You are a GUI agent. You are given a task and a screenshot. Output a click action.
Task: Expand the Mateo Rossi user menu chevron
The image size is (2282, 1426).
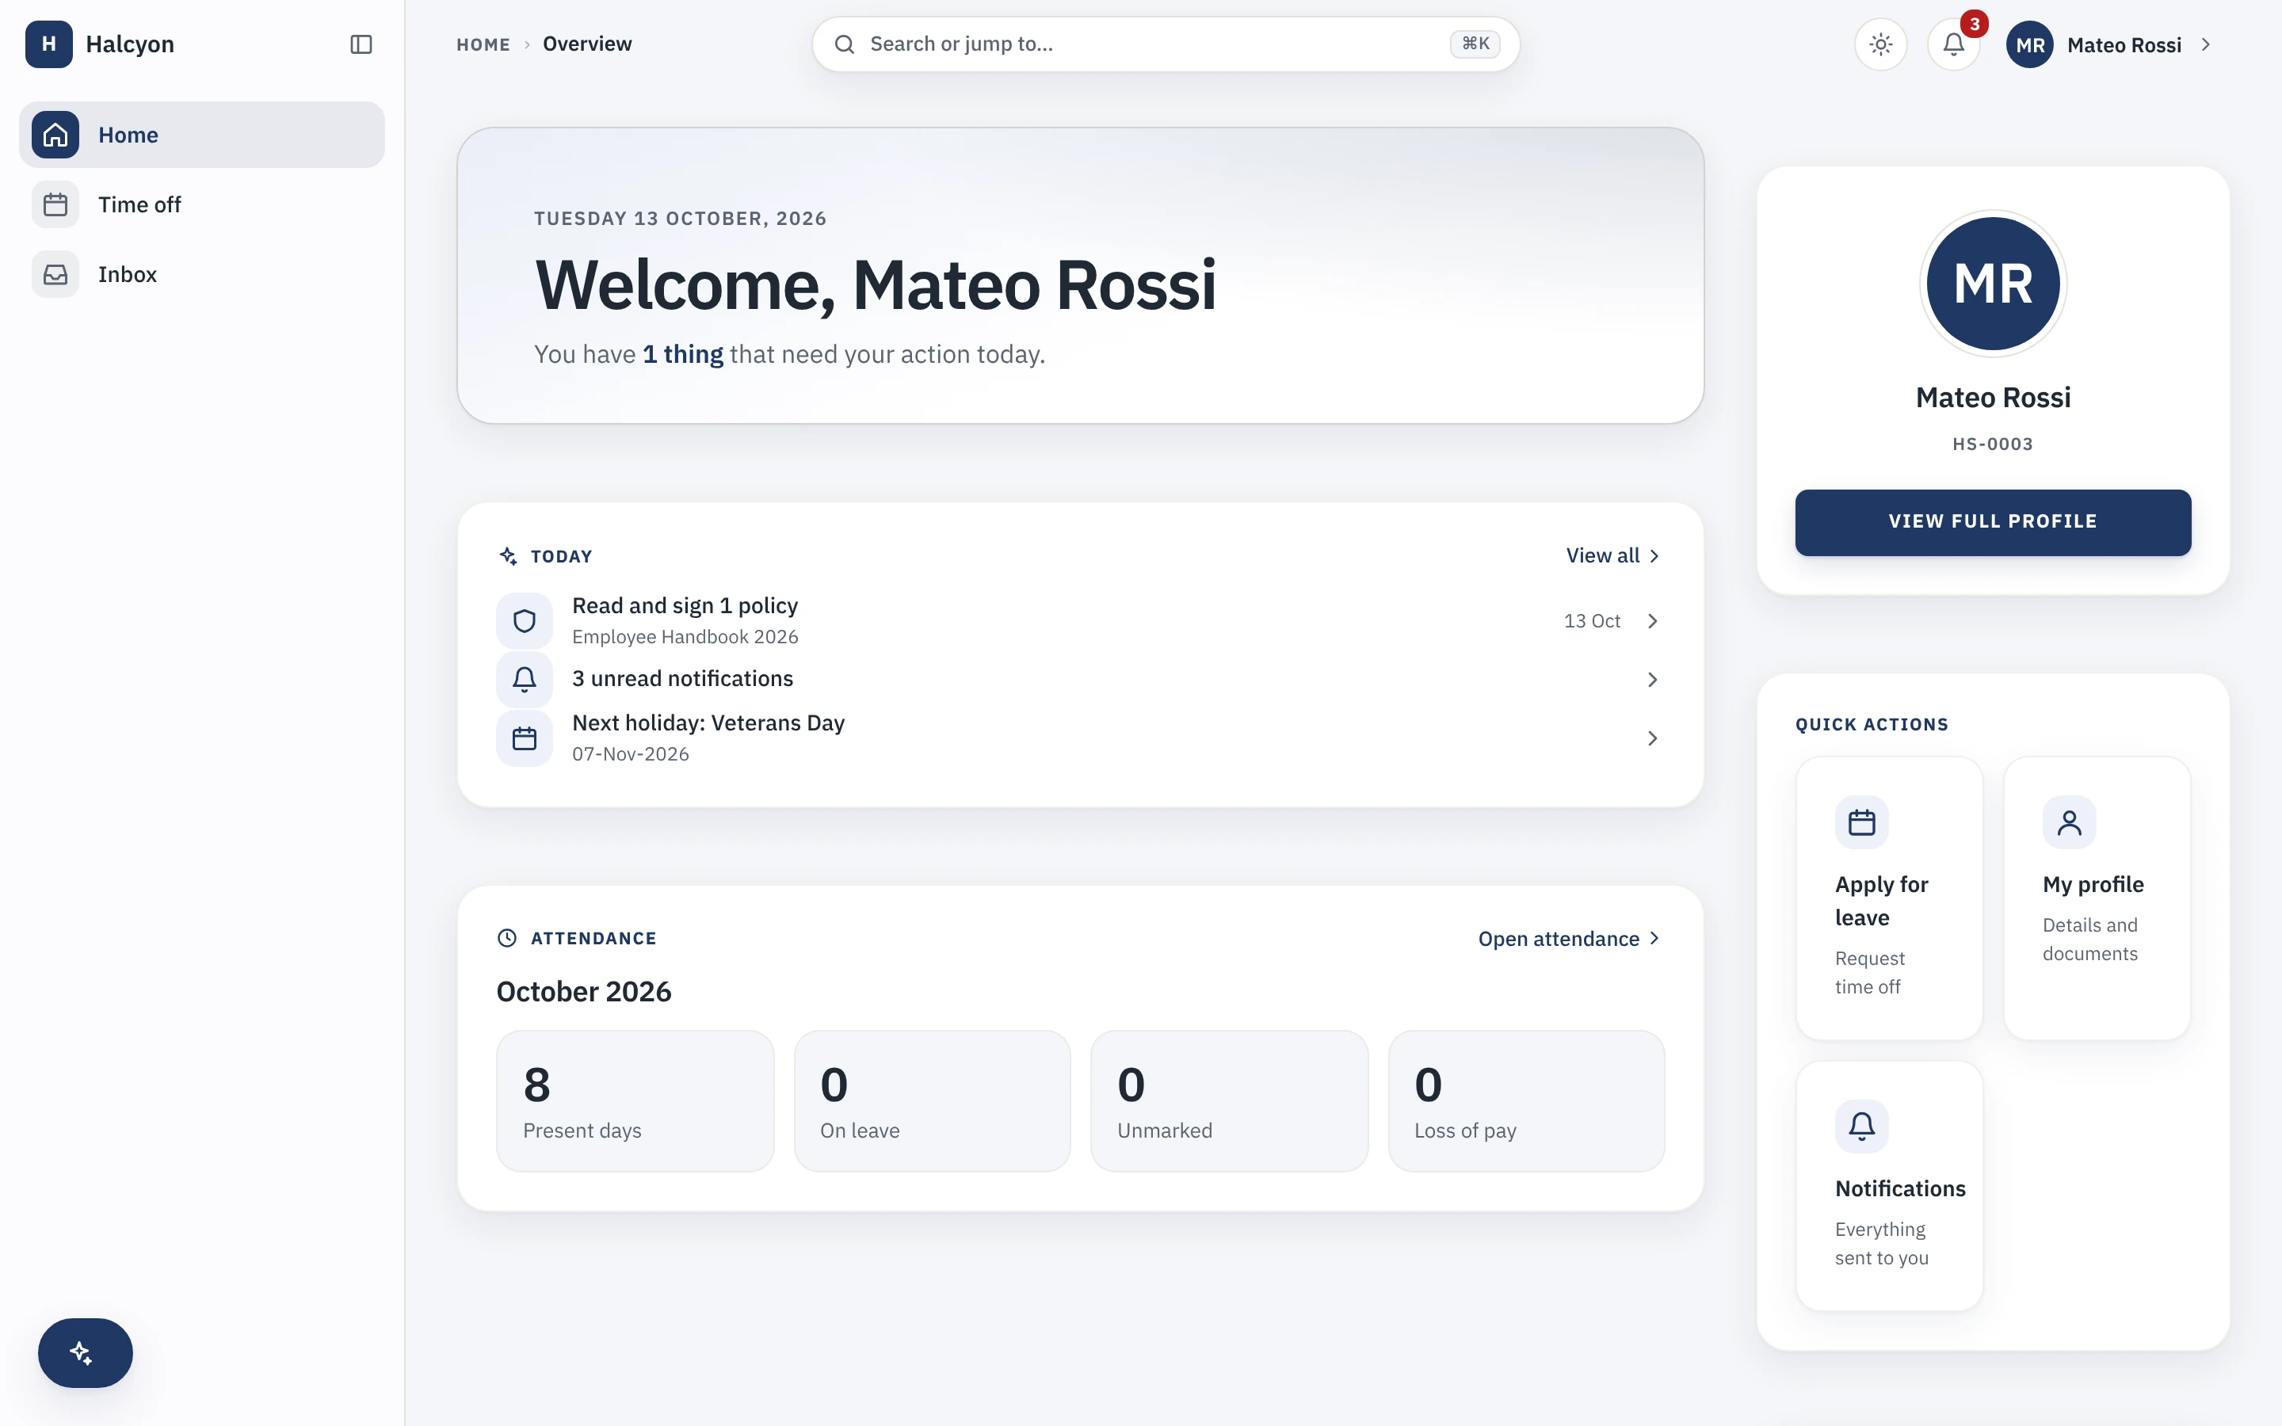2206,44
